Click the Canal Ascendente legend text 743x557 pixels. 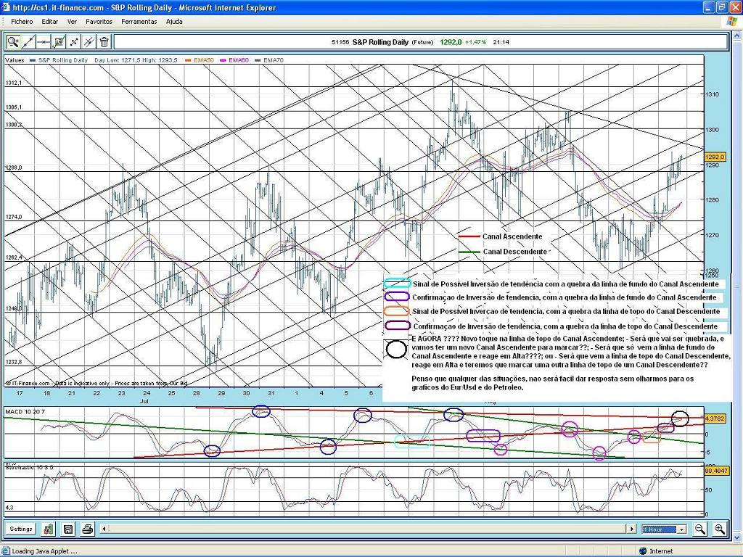512,236
